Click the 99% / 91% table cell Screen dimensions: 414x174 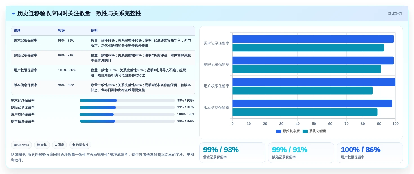[x=66, y=55]
